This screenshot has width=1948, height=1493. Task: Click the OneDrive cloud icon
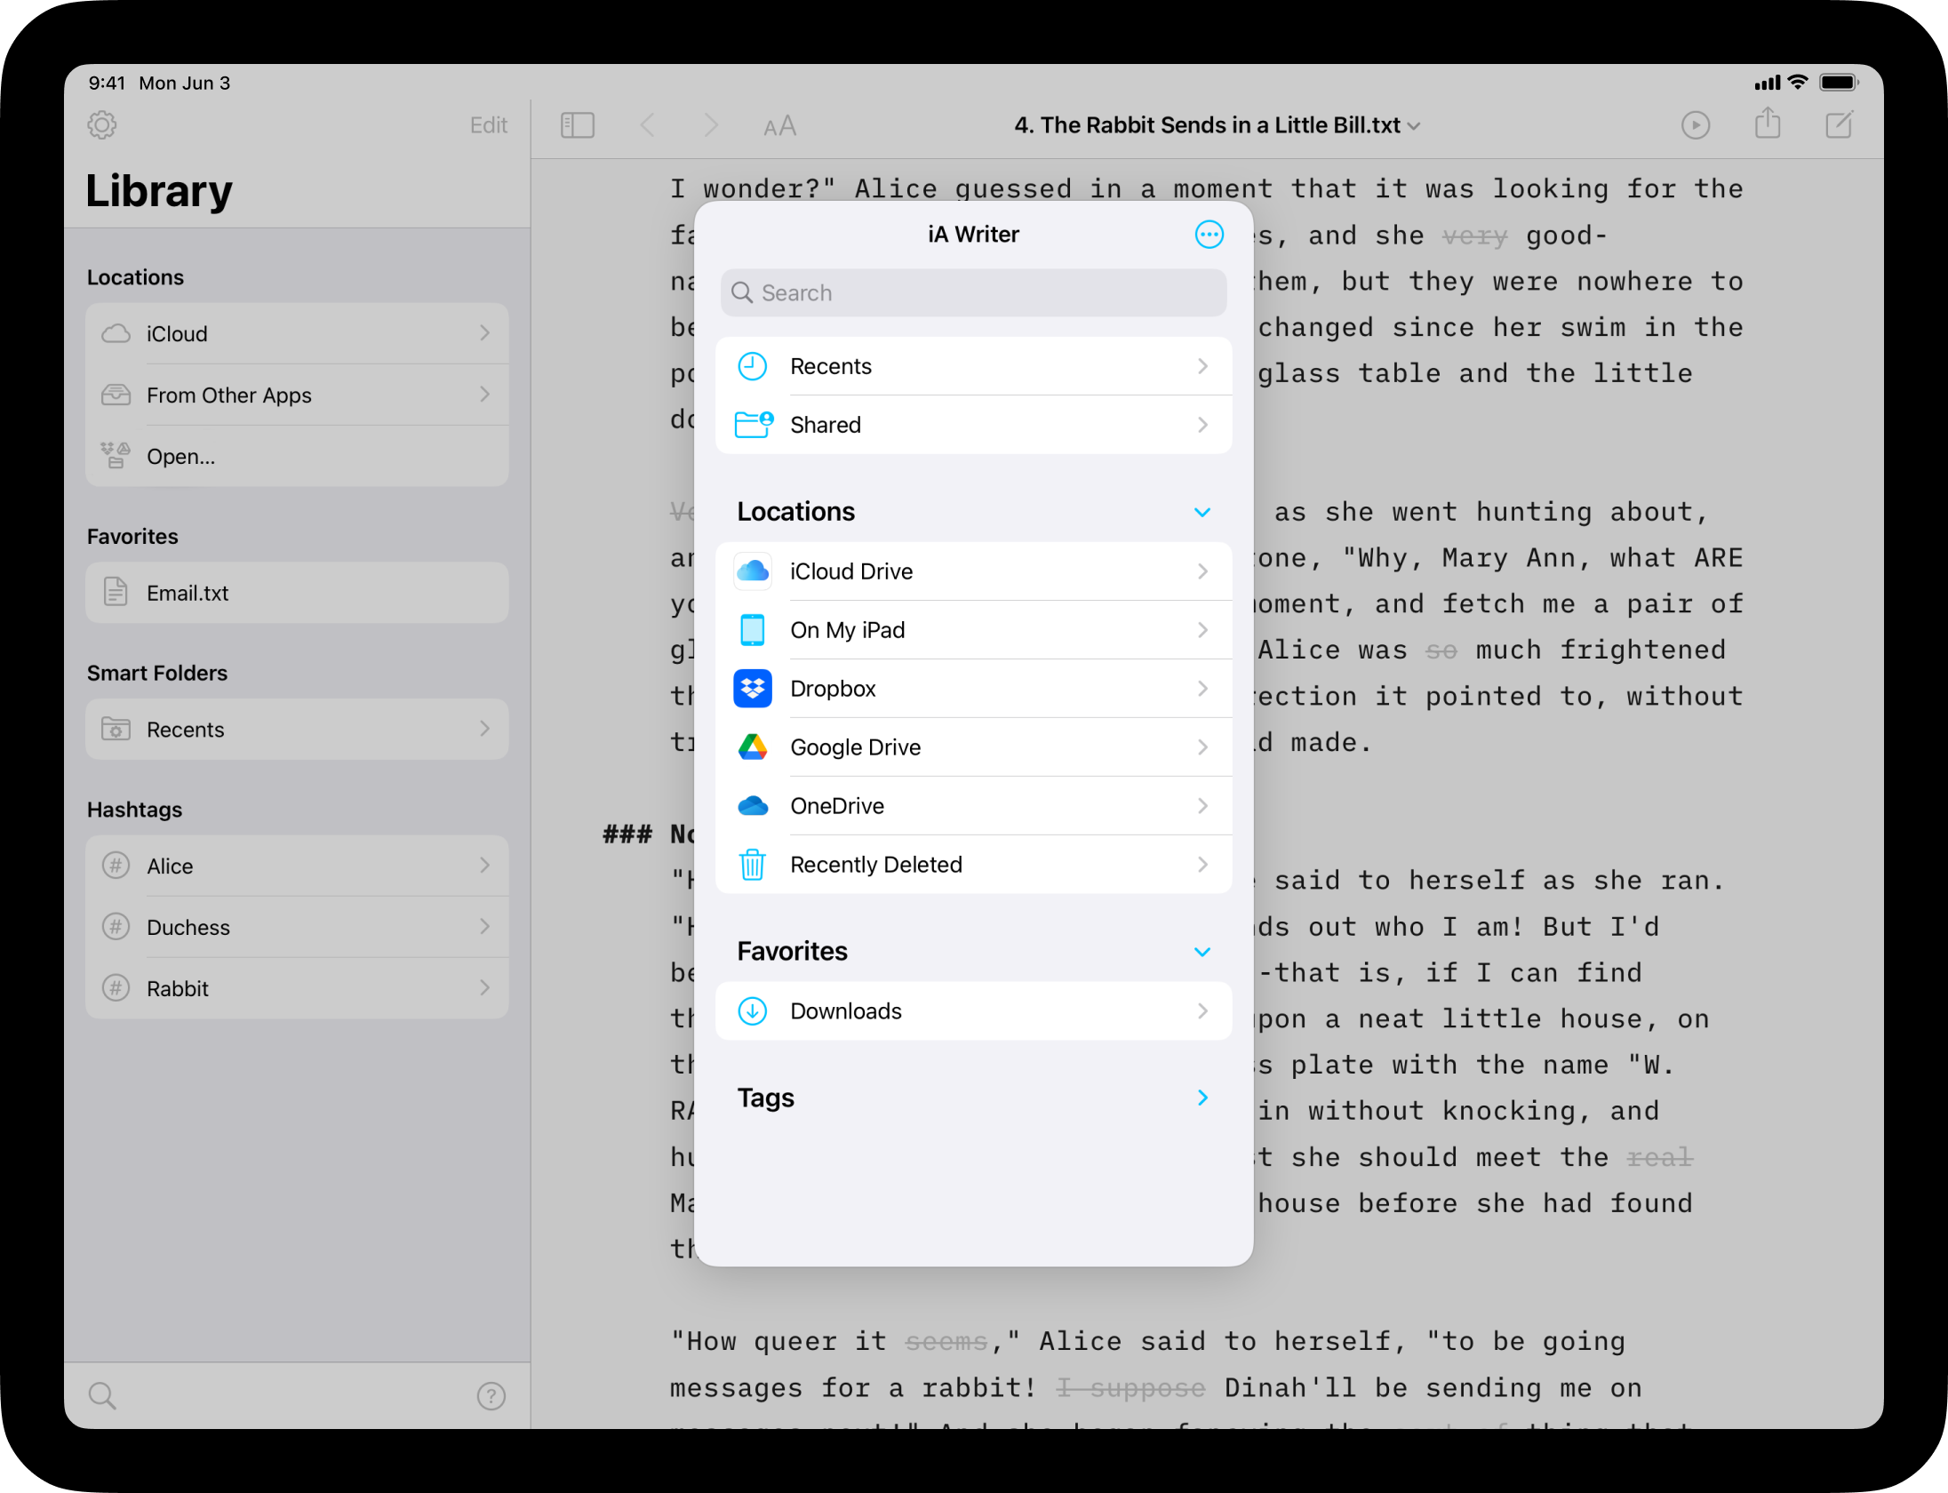[753, 806]
